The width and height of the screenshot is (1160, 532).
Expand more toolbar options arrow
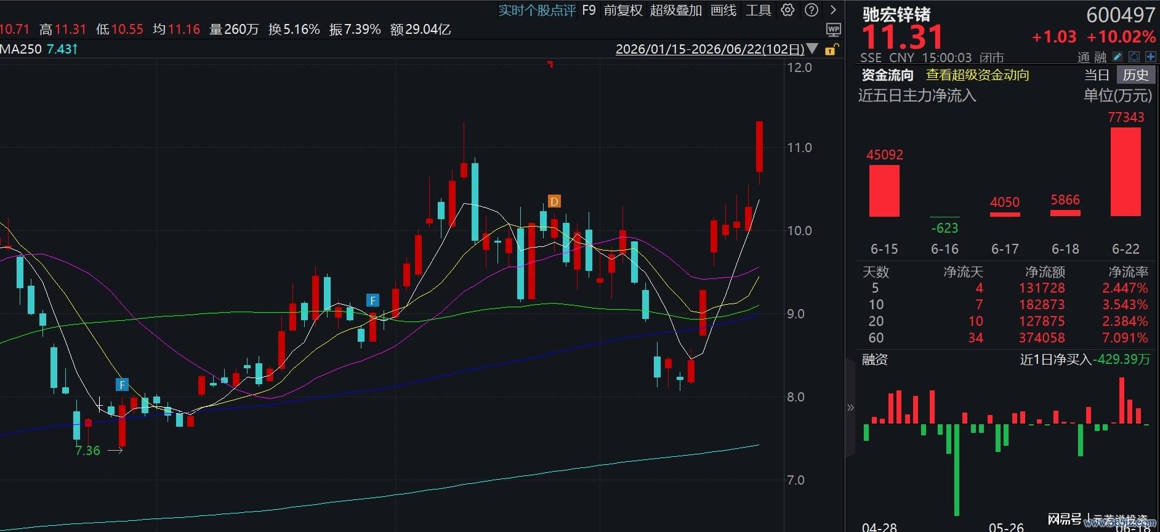coord(833,10)
